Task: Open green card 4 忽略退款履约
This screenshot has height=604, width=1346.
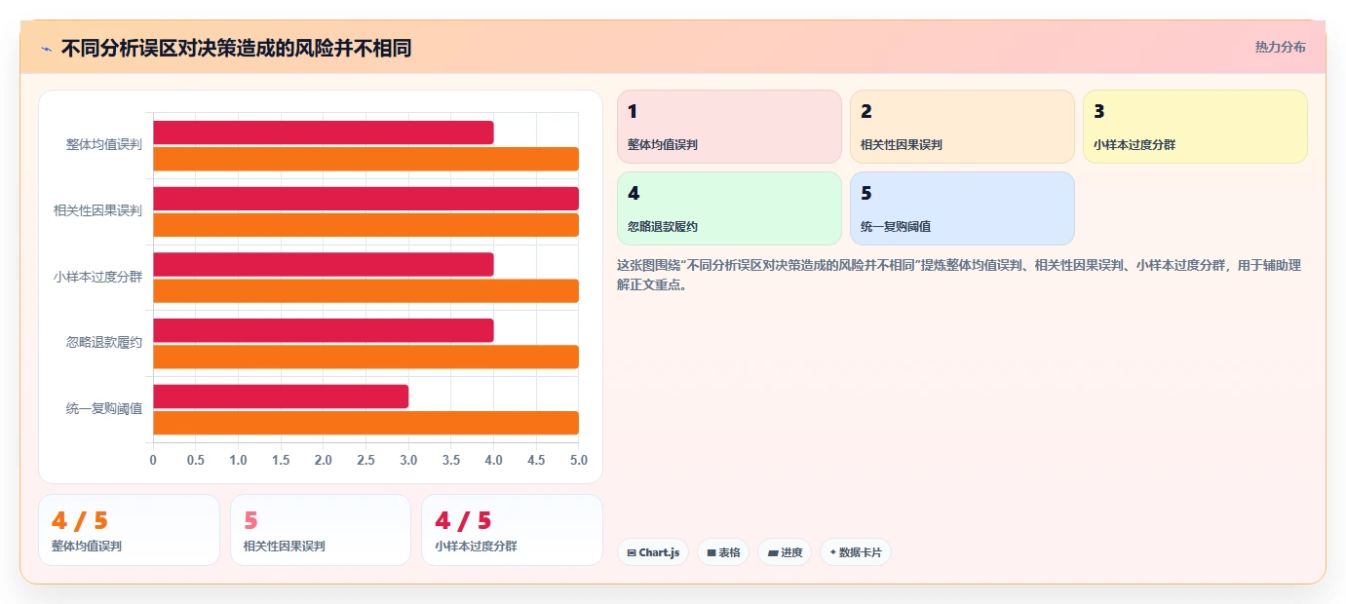Action: tap(729, 208)
